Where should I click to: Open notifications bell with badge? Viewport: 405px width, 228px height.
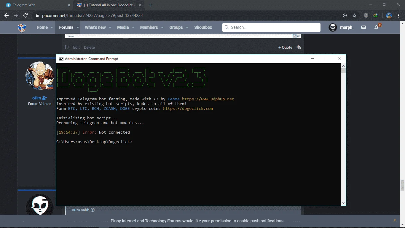[377, 27]
